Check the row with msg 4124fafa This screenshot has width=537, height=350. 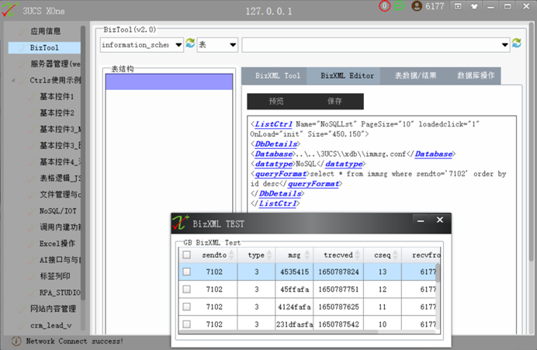tap(187, 307)
